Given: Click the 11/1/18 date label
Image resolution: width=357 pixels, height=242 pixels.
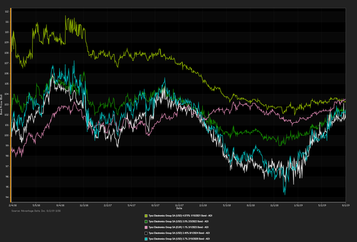Looking at the screenshot, I should coord(274,205).
